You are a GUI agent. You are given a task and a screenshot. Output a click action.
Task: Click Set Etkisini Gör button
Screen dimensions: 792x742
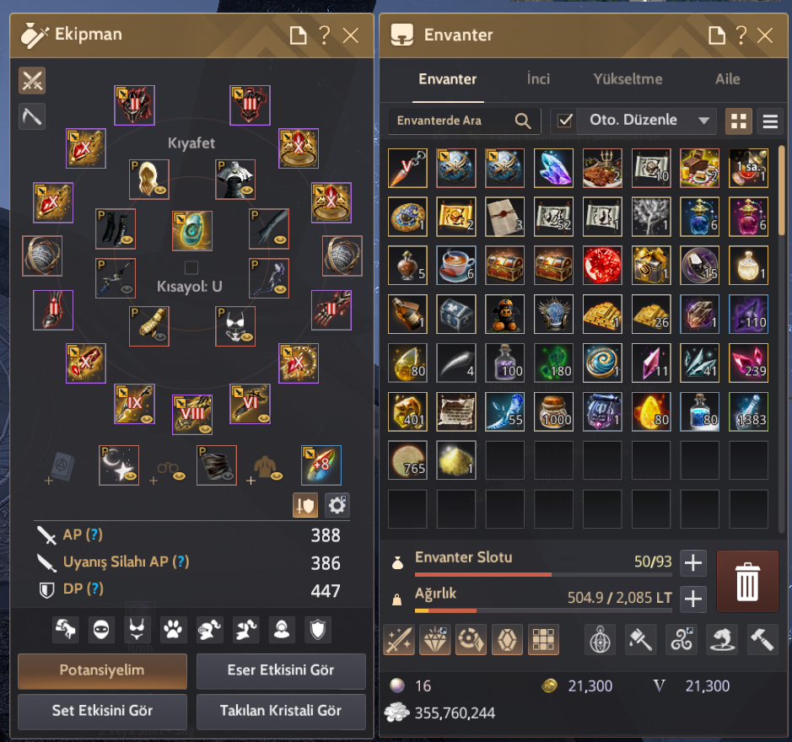(x=102, y=711)
